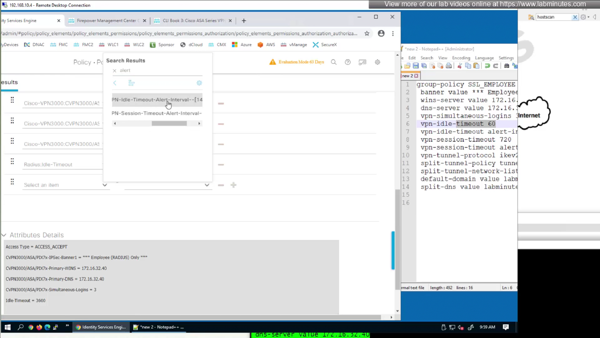Clear the alert search text with X
600x338 pixels.
pos(114,71)
